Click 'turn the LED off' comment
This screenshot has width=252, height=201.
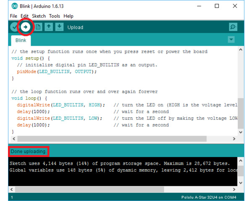(x=176, y=118)
